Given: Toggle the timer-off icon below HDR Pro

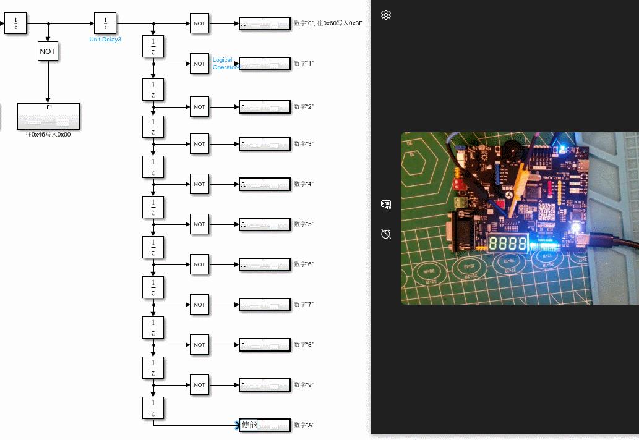Looking at the screenshot, I should tap(385, 234).
